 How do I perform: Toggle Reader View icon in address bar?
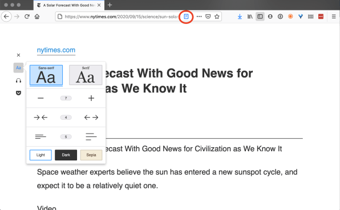tap(186, 17)
